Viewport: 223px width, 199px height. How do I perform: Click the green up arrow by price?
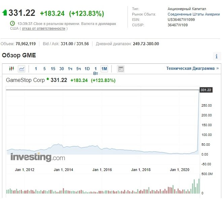pos(4,13)
